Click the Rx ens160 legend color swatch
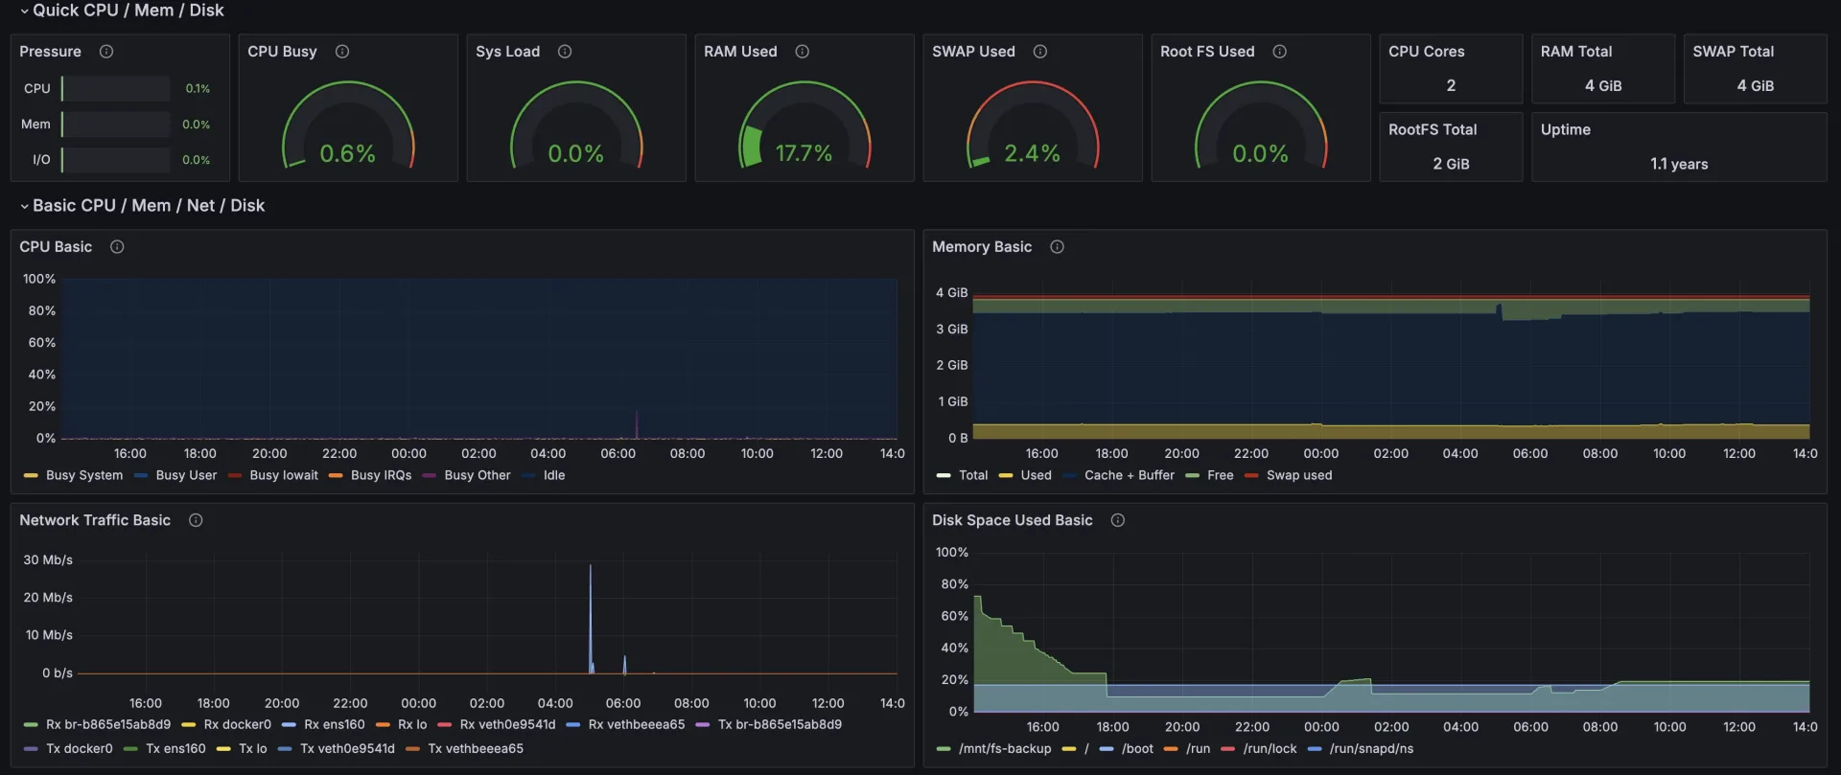This screenshot has width=1841, height=775. coord(289,725)
